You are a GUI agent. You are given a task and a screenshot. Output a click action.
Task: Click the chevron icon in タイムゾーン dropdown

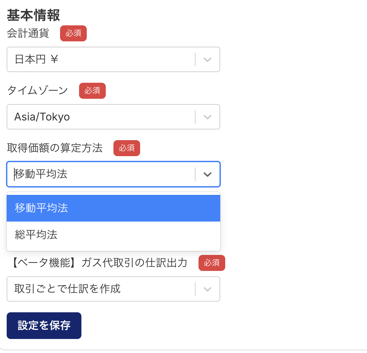coord(208,117)
